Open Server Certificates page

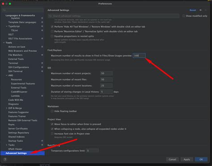(x=18, y=129)
